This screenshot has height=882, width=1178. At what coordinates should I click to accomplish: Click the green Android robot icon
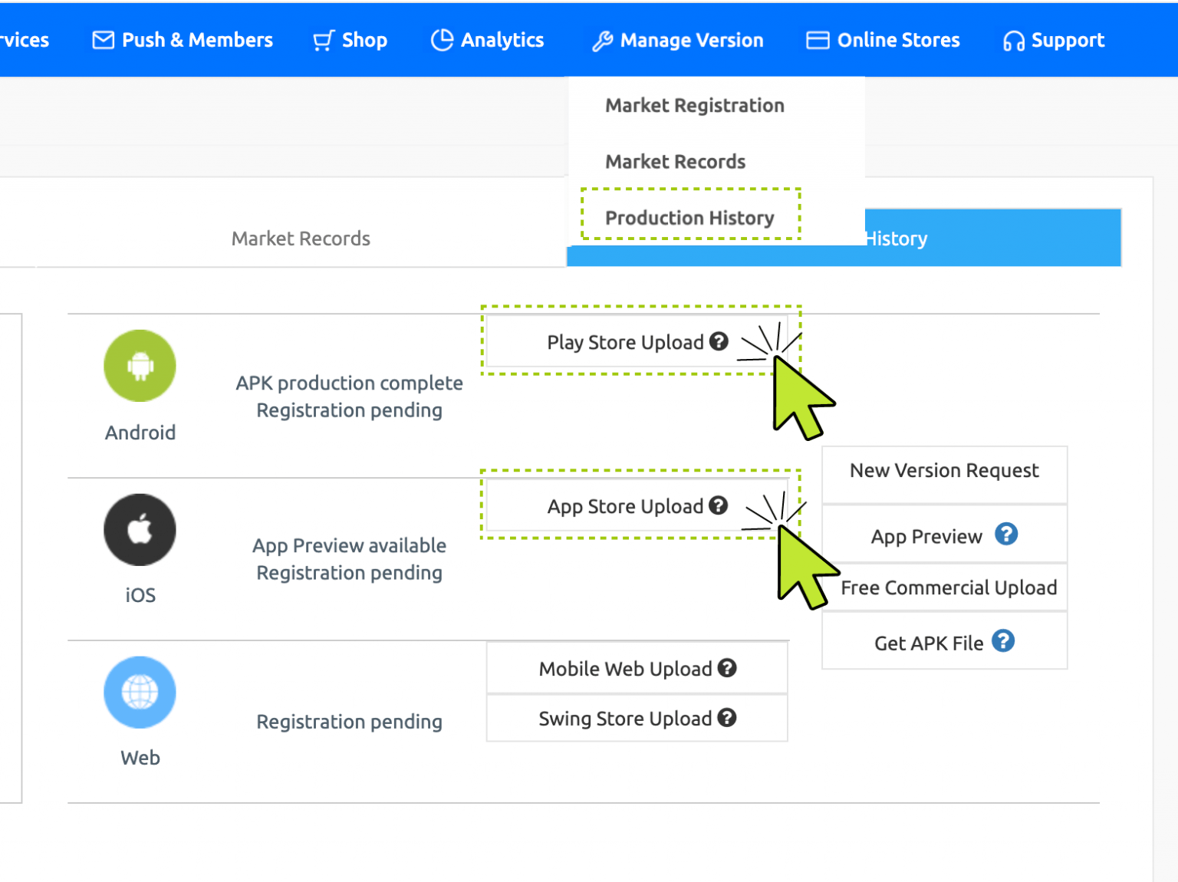140,366
